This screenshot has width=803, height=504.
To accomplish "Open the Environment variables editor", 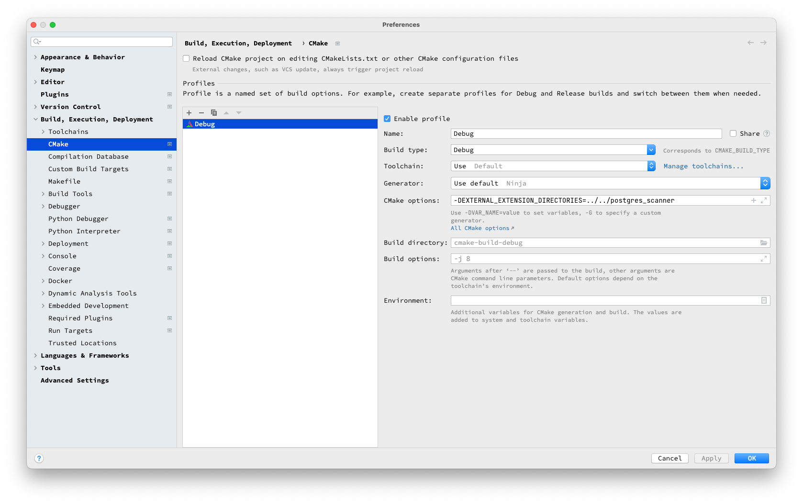I will [x=764, y=300].
